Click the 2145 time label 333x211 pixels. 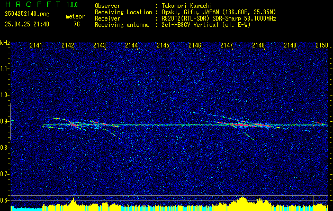pos(163,45)
